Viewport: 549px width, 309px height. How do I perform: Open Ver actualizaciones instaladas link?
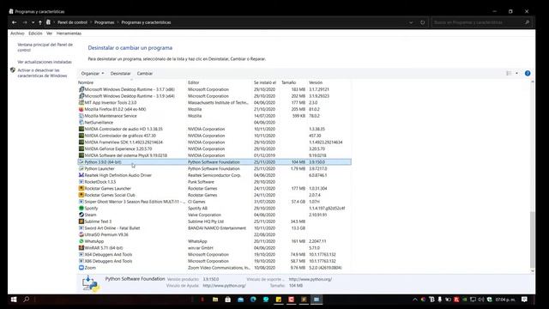click(45, 62)
